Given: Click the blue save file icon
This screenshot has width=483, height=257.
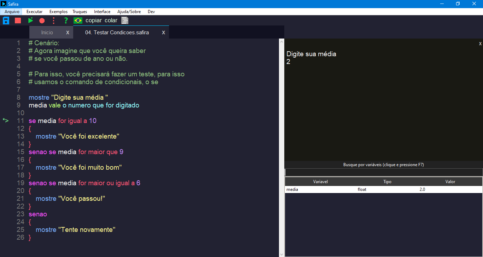Looking at the screenshot, I should (6, 21).
